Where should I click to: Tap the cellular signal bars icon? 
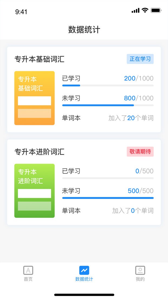tap(135, 11)
